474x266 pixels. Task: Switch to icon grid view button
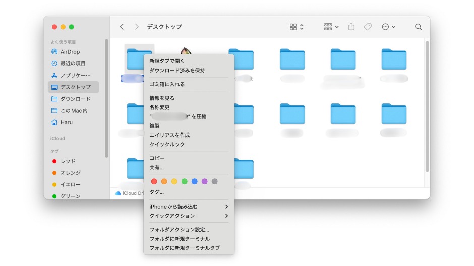pos(297,27)
